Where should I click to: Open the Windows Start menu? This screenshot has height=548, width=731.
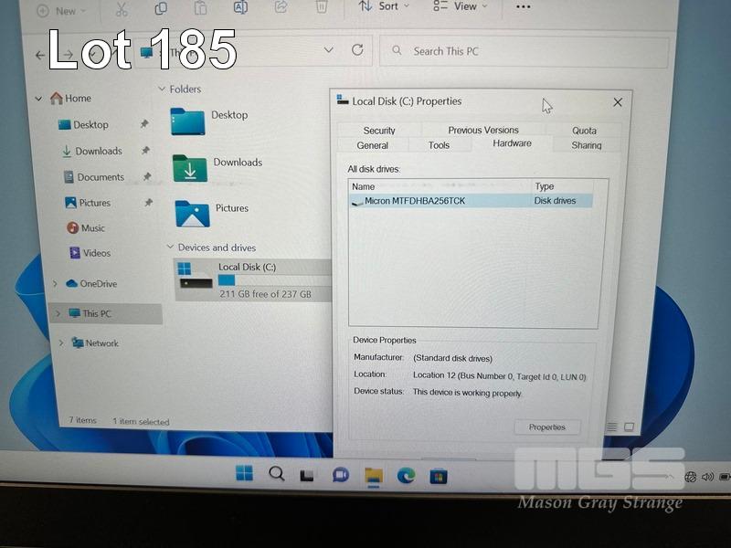pyautogui.click(x=244, y=473)
